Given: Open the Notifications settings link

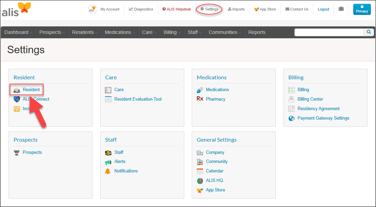Looking at the screenshot, I should coord(126,171).
